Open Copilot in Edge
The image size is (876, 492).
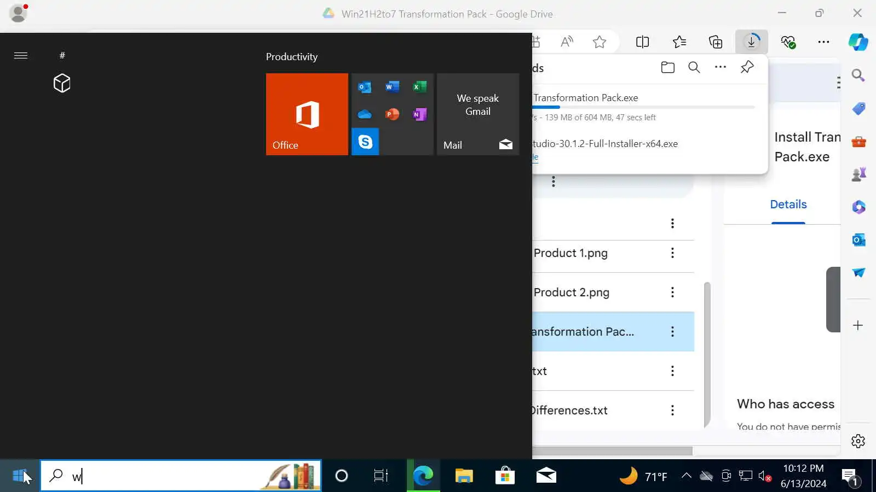pos(858,42)
